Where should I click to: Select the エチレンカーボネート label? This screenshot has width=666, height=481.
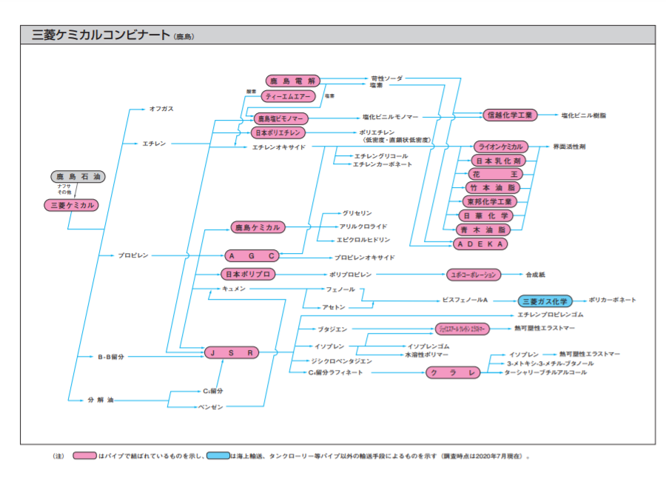[383, 164]
